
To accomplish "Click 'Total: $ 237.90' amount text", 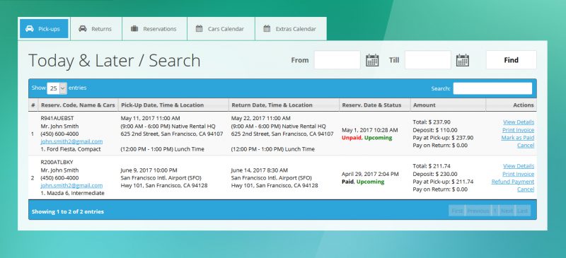I will tap(432, 122).
